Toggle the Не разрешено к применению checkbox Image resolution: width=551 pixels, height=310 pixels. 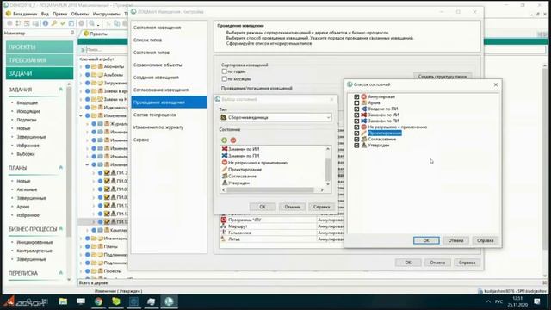tap(356, 127)
